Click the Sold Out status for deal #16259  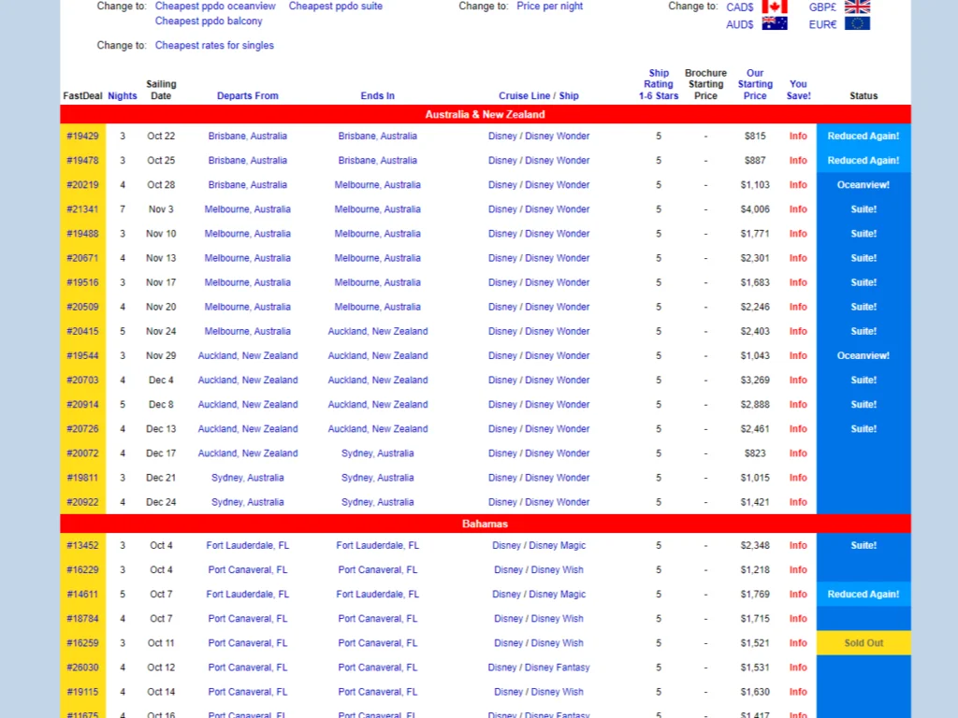tap(864, 643)
